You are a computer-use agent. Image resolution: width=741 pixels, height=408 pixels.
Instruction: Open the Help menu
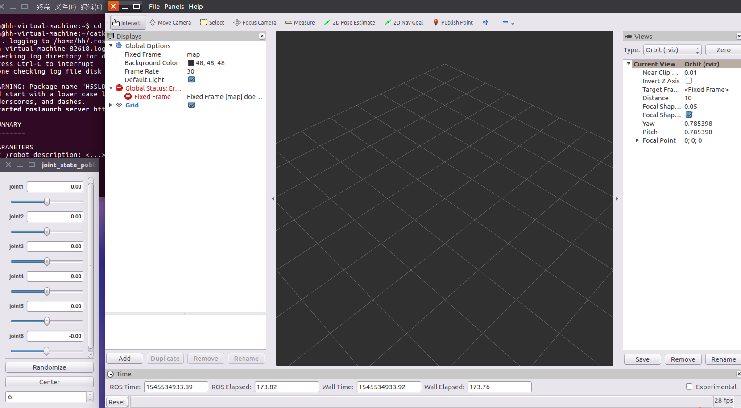[x=195, y=7]
